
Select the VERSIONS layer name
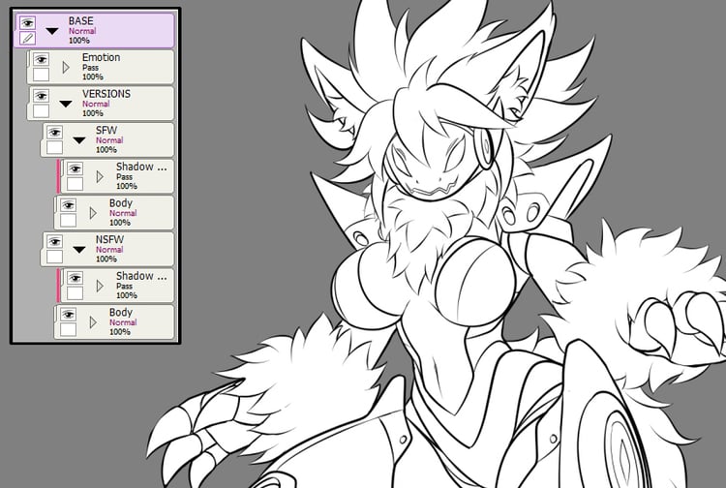coord(106,94)
